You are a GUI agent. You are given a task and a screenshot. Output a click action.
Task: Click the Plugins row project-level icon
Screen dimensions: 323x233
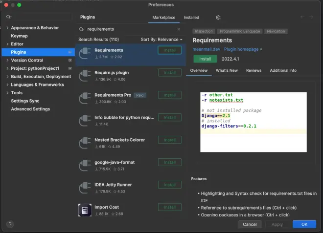tap(70, 52)
